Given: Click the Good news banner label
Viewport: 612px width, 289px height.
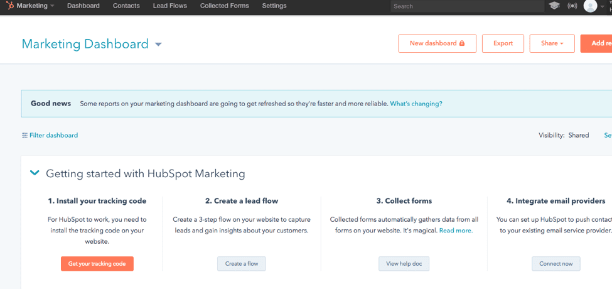Looking at the screenshot, I should [51, 104].
